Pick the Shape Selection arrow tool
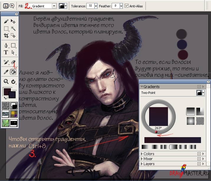Image resolution: width=211 pixels, height=181 pixels. [13, 52]
